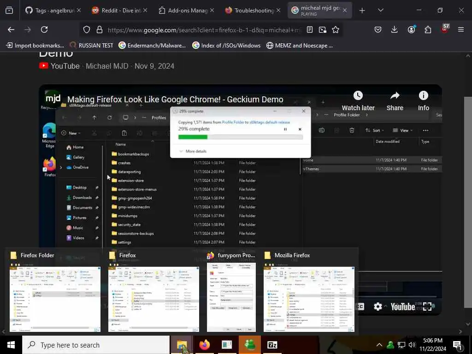
Task: Click the network tray icon
Action: 401,345
